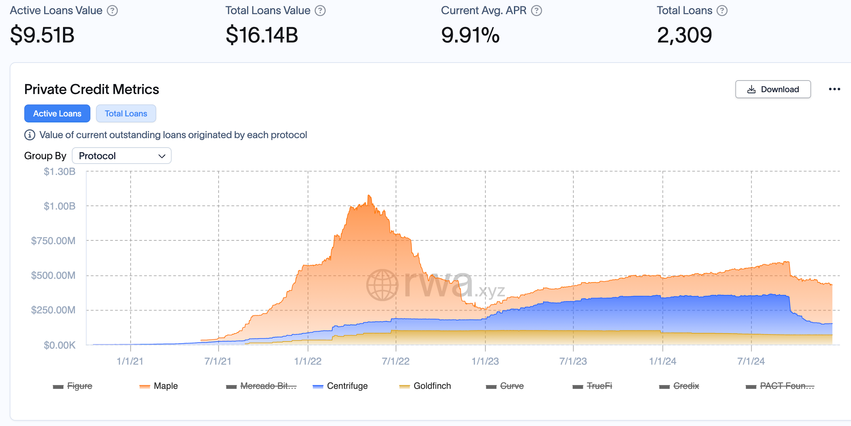Open the three-dot options menu
Screen dimensions: 851x426
835,89
